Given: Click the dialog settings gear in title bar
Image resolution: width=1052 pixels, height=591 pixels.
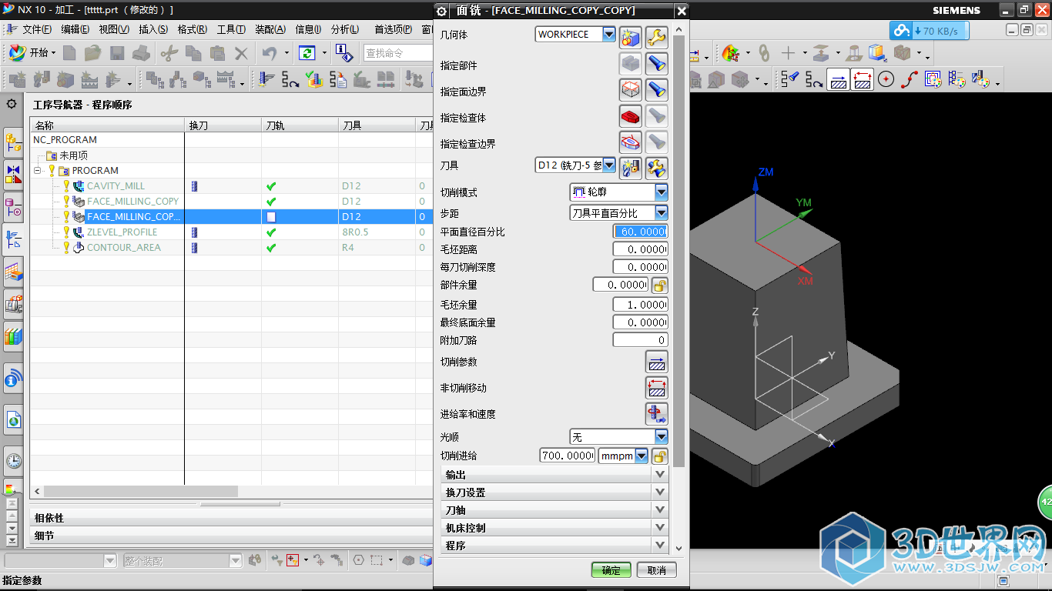Looking at the screenshot, I should tap(441, 11).
